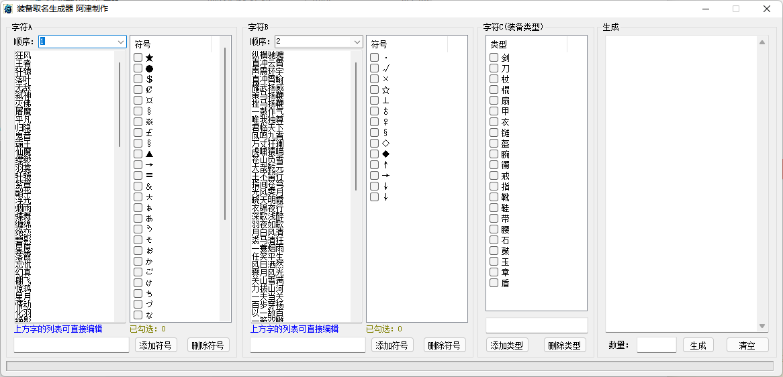This screenshot has height=377, width=783.
Task: Click 删除符号 button under 字符B
Action: [445, 345]
